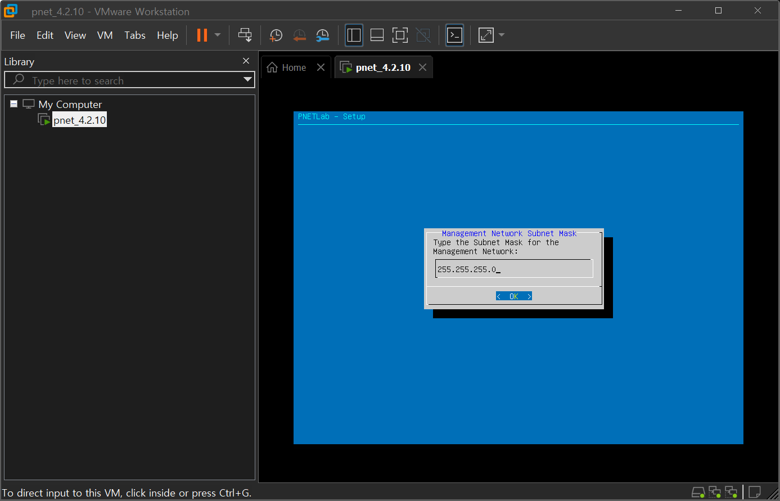The width and height of the screenshot is (780, 501).
Task: Click the OK button in setup dialog
Action: [514, 296]
